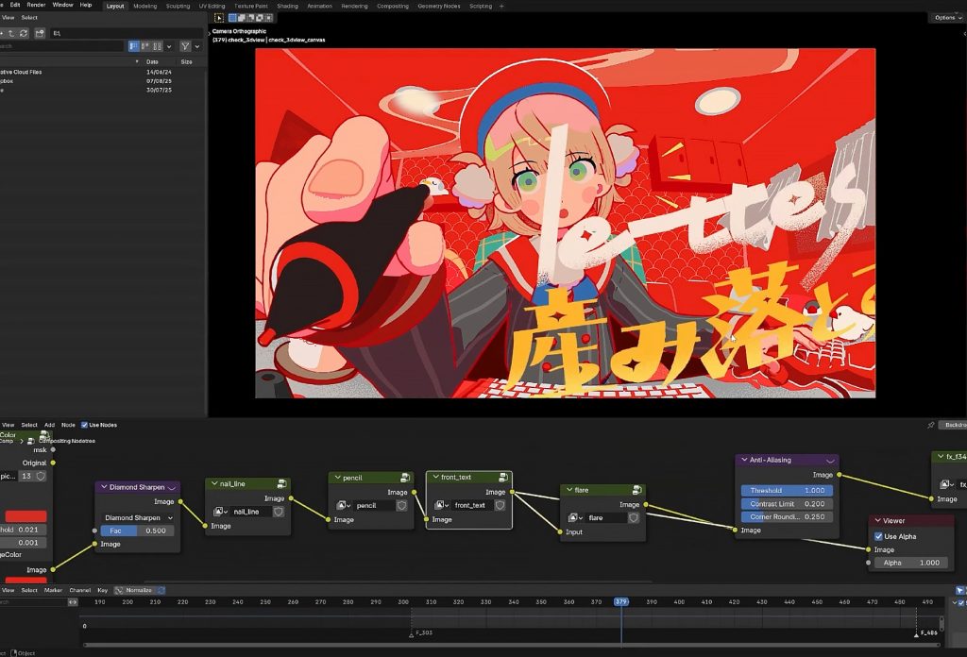Viewport: 967px width, 657px height.
Task: Click the Backdrop button in node editor
Action: click(954, 425)
